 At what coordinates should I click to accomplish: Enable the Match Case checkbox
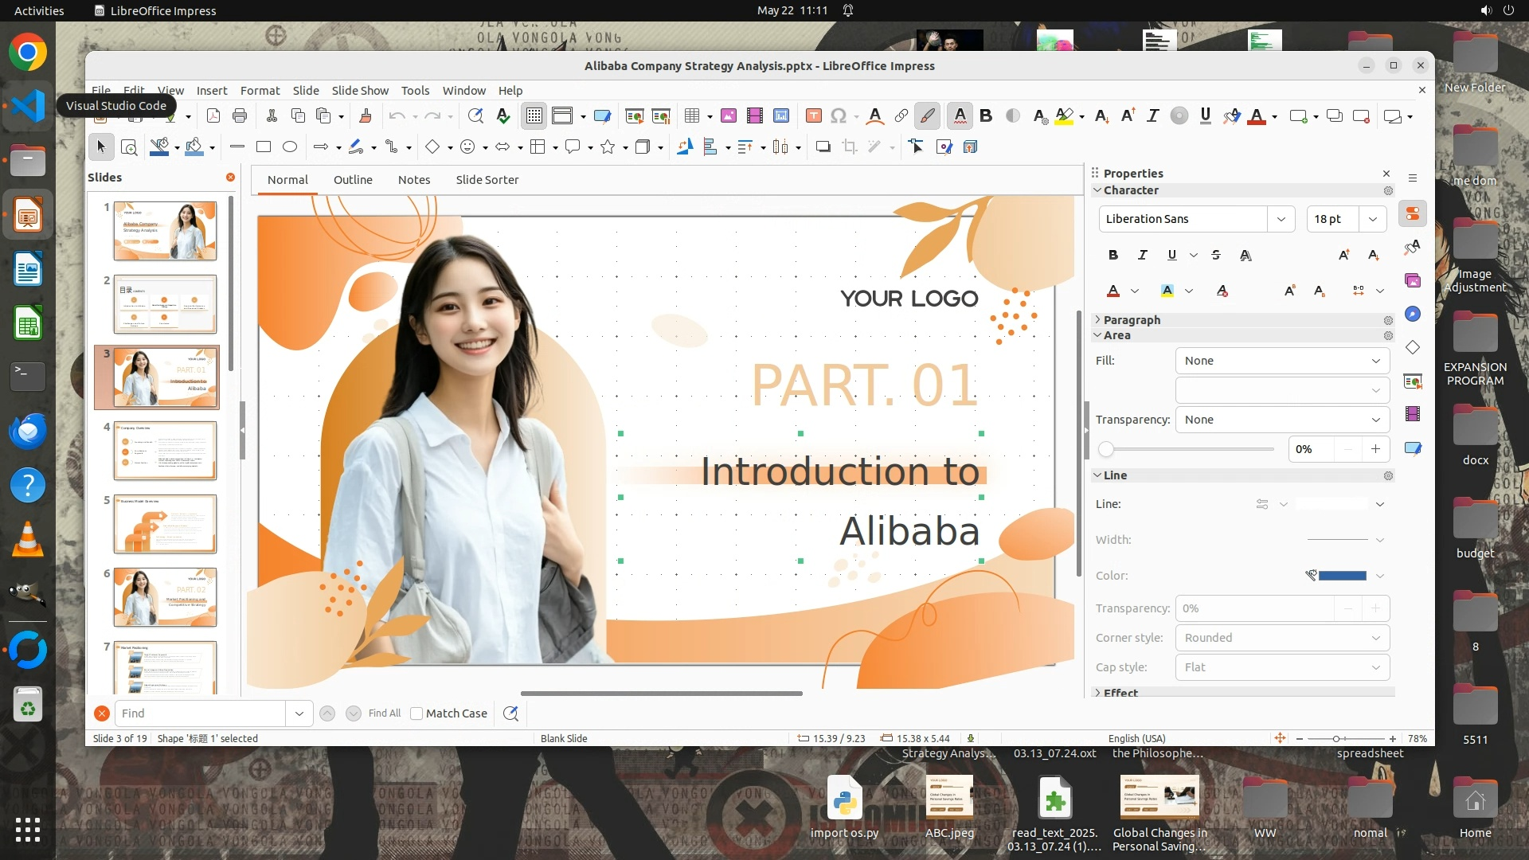coord(416,713)
